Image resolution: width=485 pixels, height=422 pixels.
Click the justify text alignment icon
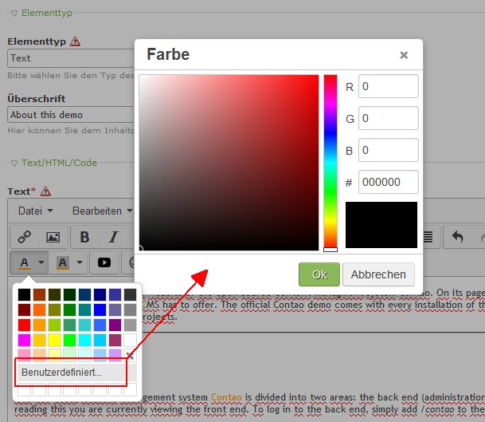point(428,237)
